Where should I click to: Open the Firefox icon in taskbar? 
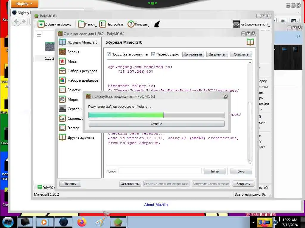82,222
